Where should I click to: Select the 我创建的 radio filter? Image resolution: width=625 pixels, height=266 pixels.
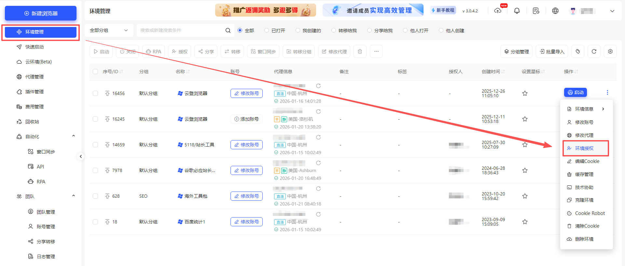[298, 30]
